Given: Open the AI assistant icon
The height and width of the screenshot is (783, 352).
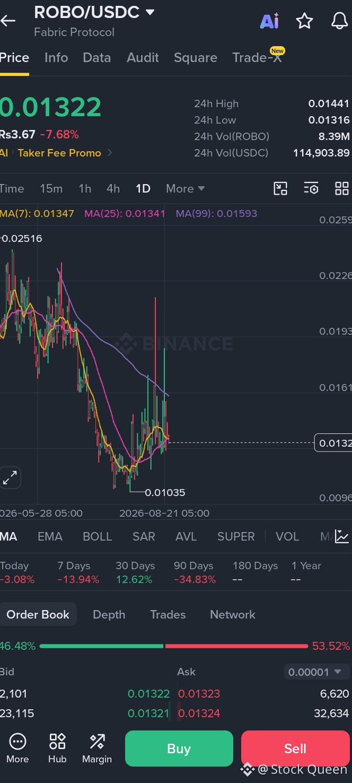Looking at the screenshot, I should 269,21.
